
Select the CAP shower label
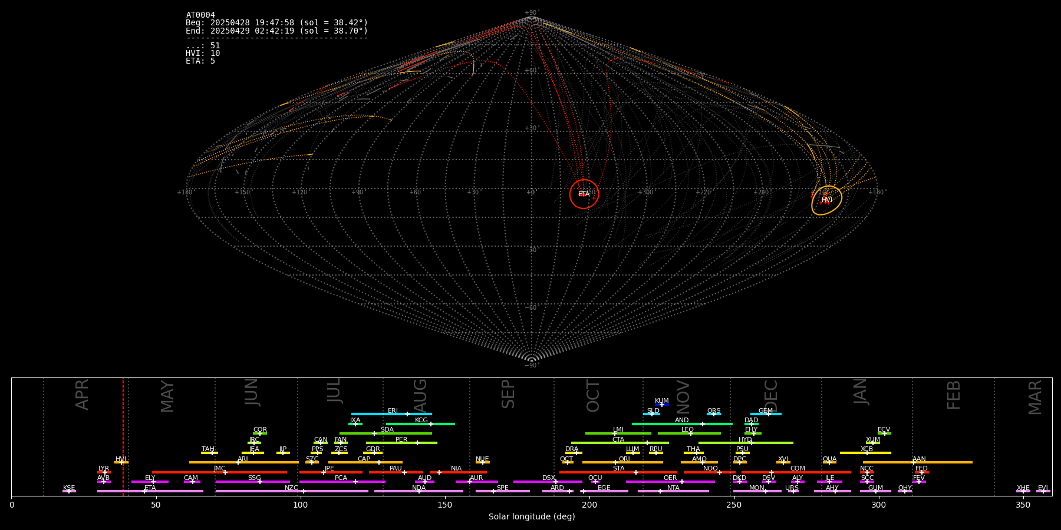click(364, 459)
